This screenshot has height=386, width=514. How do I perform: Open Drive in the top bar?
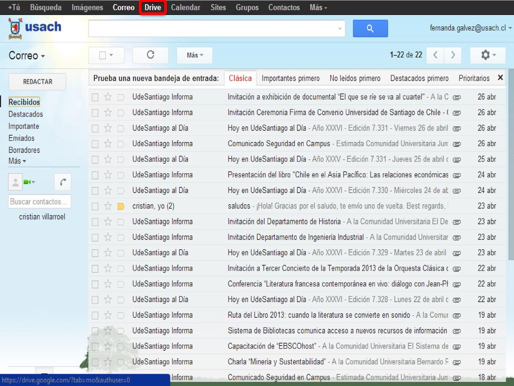point(153,7)
